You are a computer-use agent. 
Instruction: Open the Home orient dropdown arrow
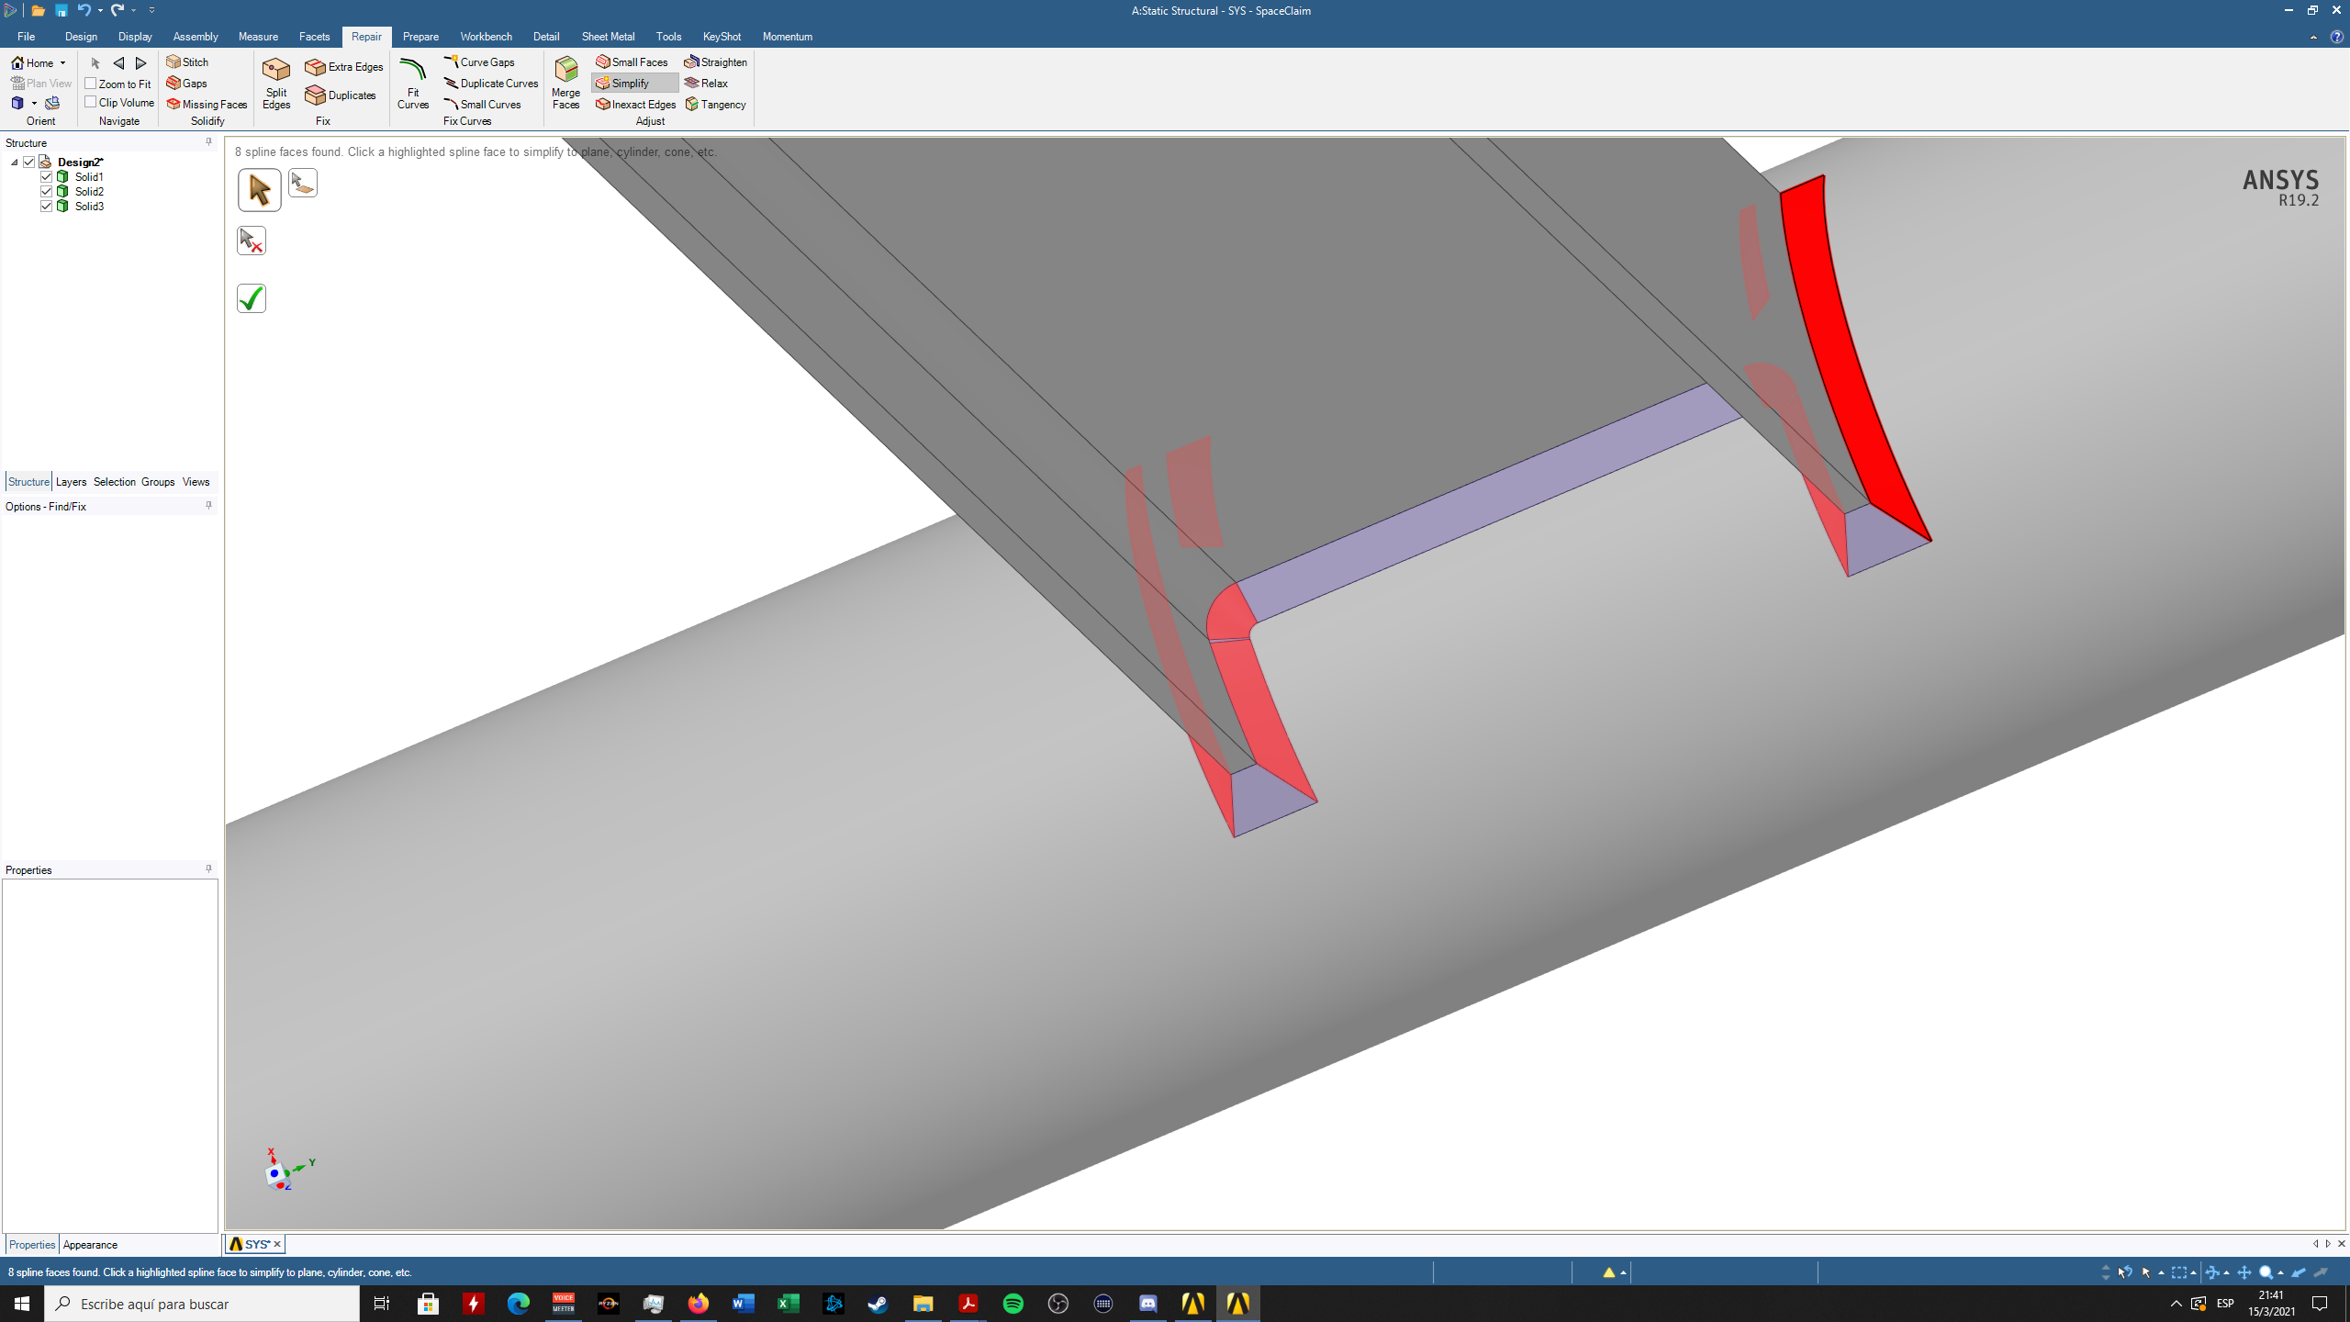62,62
